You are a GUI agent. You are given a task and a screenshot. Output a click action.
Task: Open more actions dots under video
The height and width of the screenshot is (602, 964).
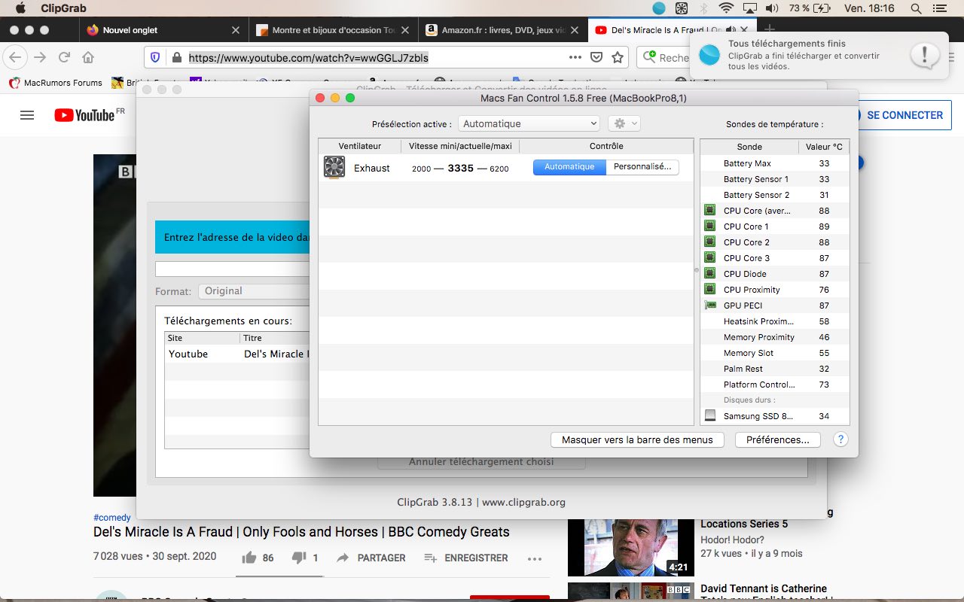click(x=535, y=558)
